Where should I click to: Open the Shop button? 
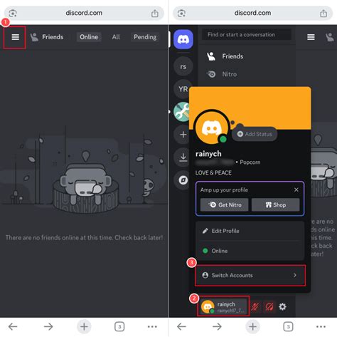pyautogui.click(x=276, y=204)
